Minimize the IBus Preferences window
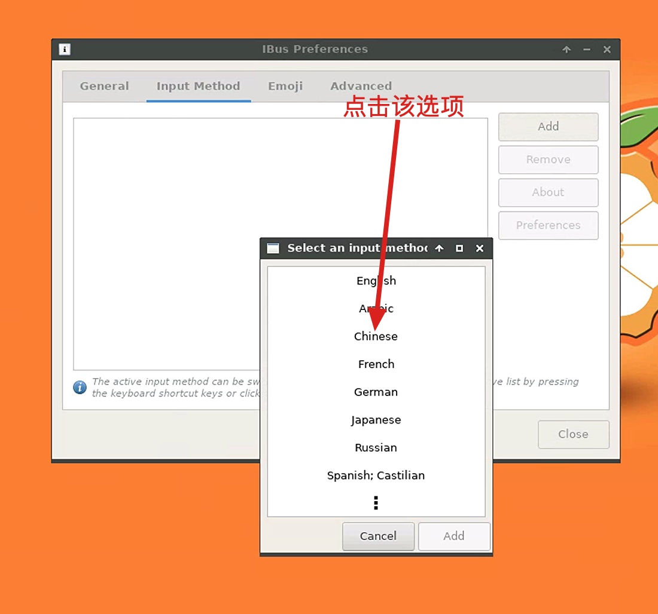The width and height of the screenshot is (658, 614). pos(587,50)
